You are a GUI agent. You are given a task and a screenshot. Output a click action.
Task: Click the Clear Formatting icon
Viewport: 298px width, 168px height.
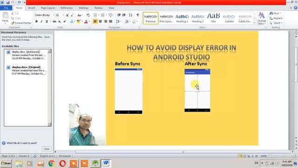click(x=88, y=15)
